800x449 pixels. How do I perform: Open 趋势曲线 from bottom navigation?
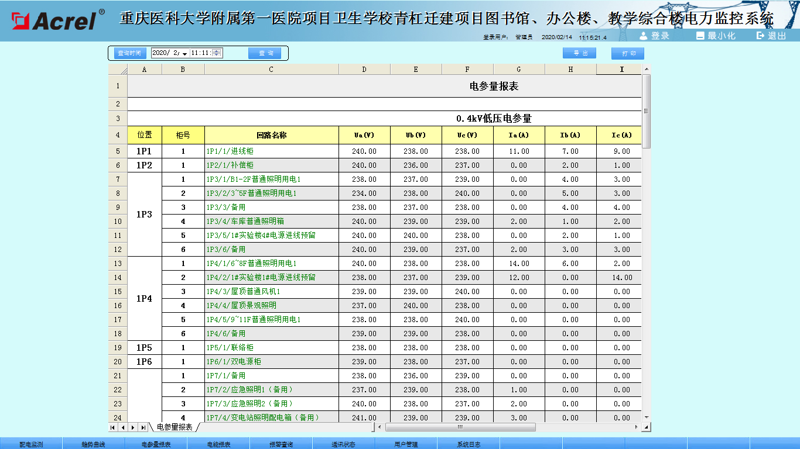(x=94, y=444)
